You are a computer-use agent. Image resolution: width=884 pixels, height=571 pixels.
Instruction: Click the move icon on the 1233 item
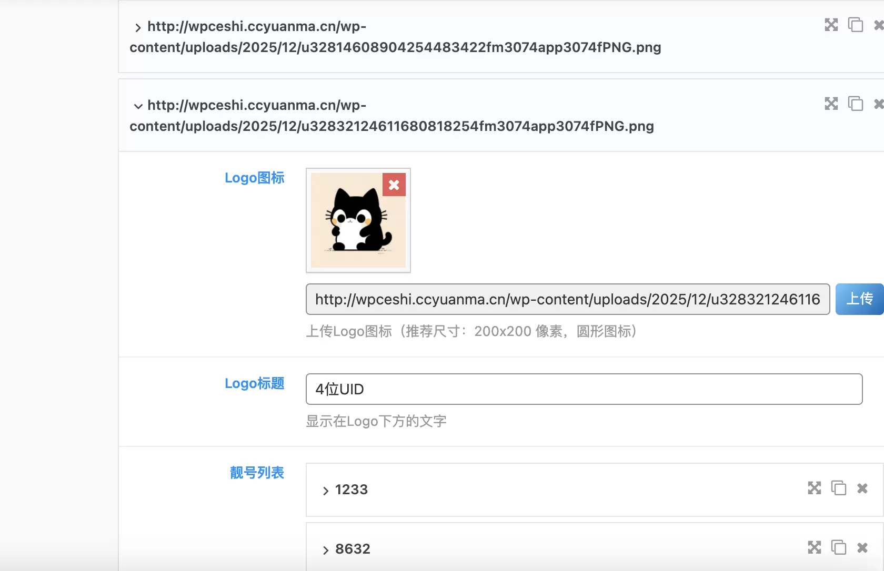pos(815,488)
